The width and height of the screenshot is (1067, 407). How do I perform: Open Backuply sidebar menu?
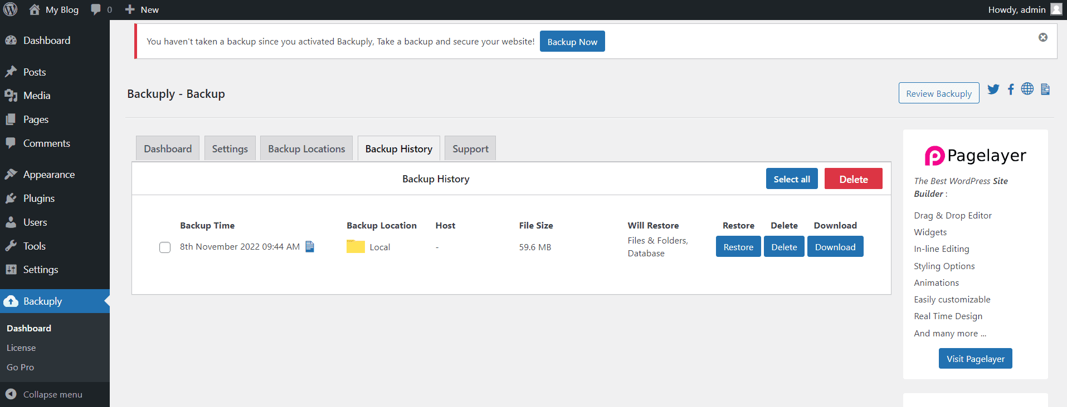55,301
